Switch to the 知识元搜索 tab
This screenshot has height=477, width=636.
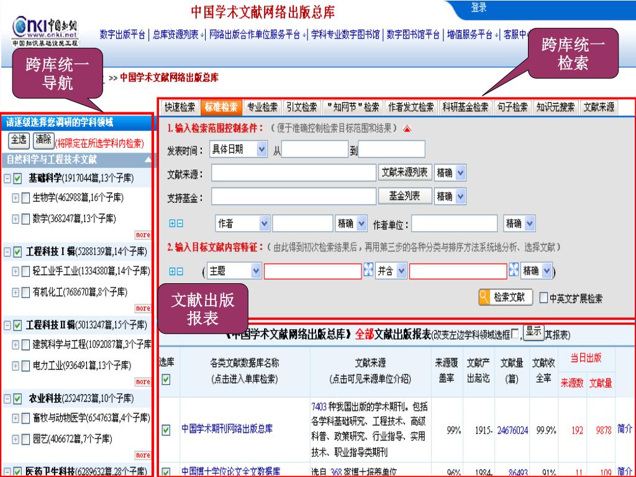[556, 107]
